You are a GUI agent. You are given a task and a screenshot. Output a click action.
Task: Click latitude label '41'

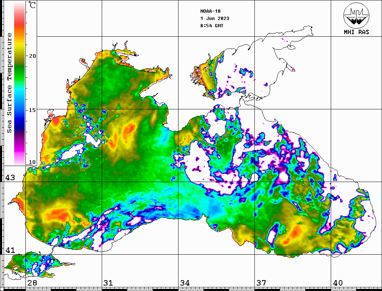10,250
